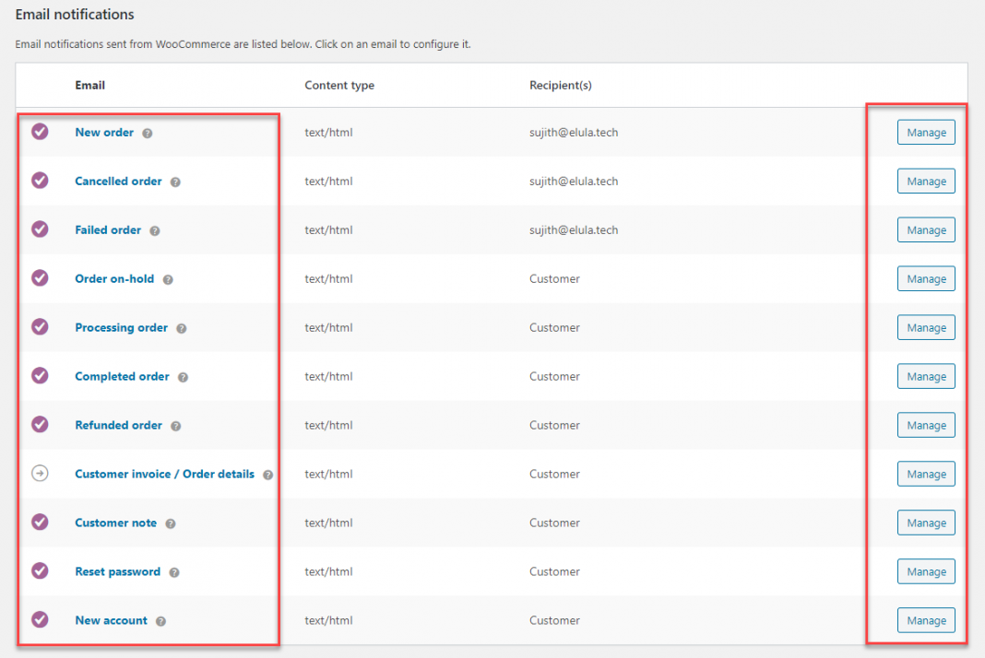
Task: Open the Order on-hold email link
Action: click(x=114, y=278)
